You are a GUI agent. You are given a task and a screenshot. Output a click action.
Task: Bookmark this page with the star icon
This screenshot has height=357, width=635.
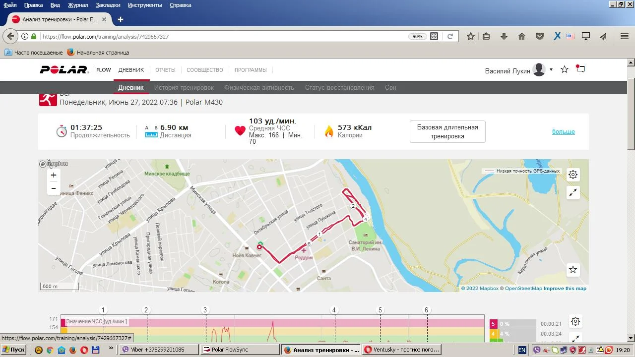click(470, 36)
